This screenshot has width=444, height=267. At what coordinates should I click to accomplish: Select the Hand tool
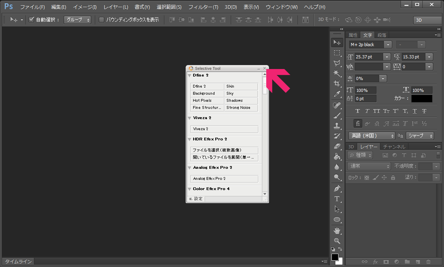tap(337, 231)
